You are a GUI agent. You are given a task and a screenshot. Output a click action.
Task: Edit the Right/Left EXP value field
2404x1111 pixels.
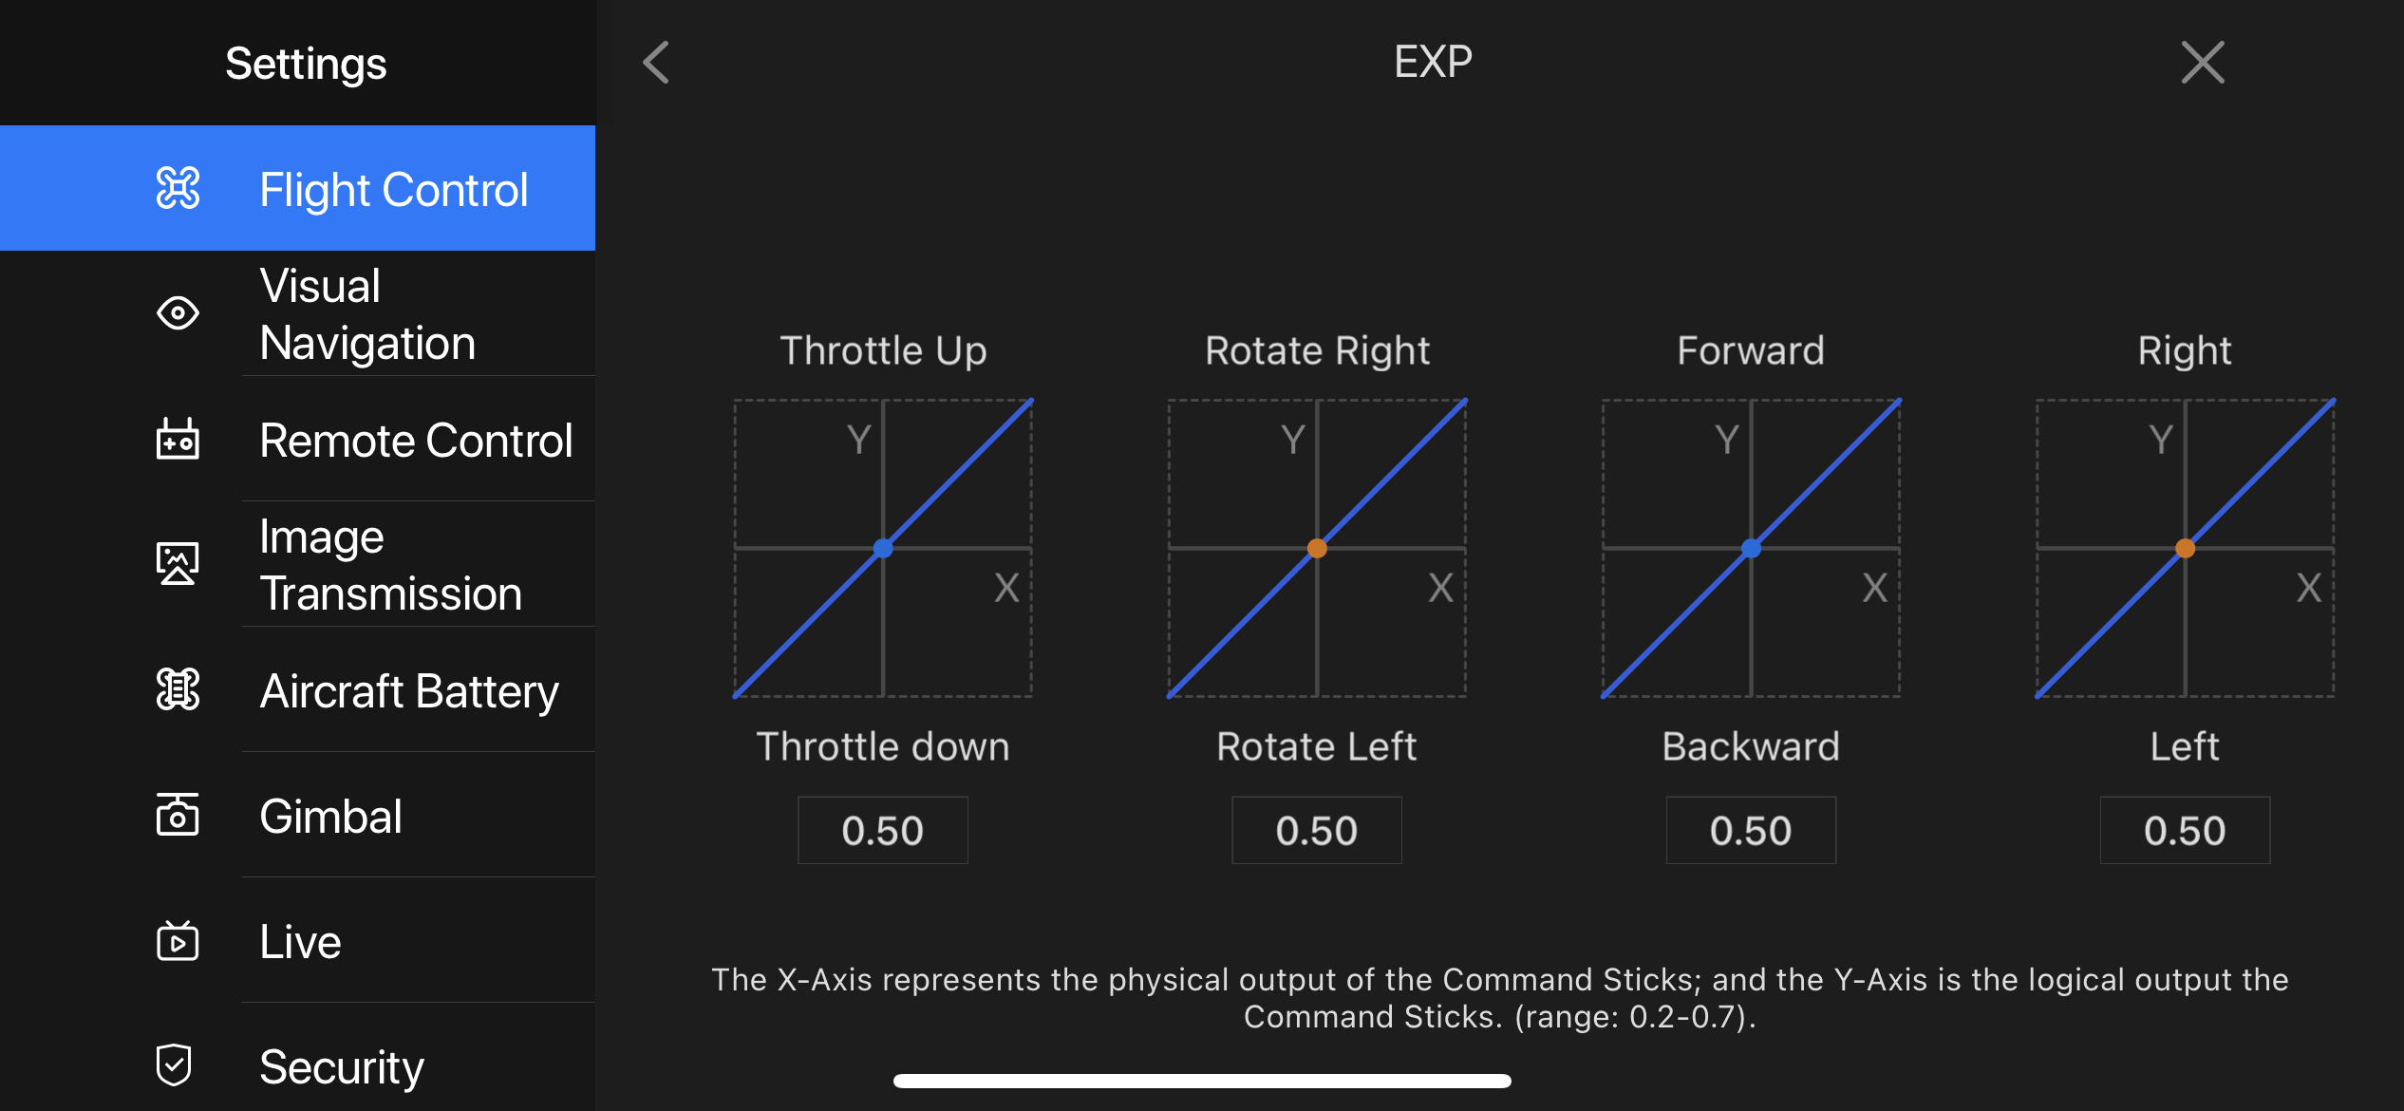coord(2185,831)
